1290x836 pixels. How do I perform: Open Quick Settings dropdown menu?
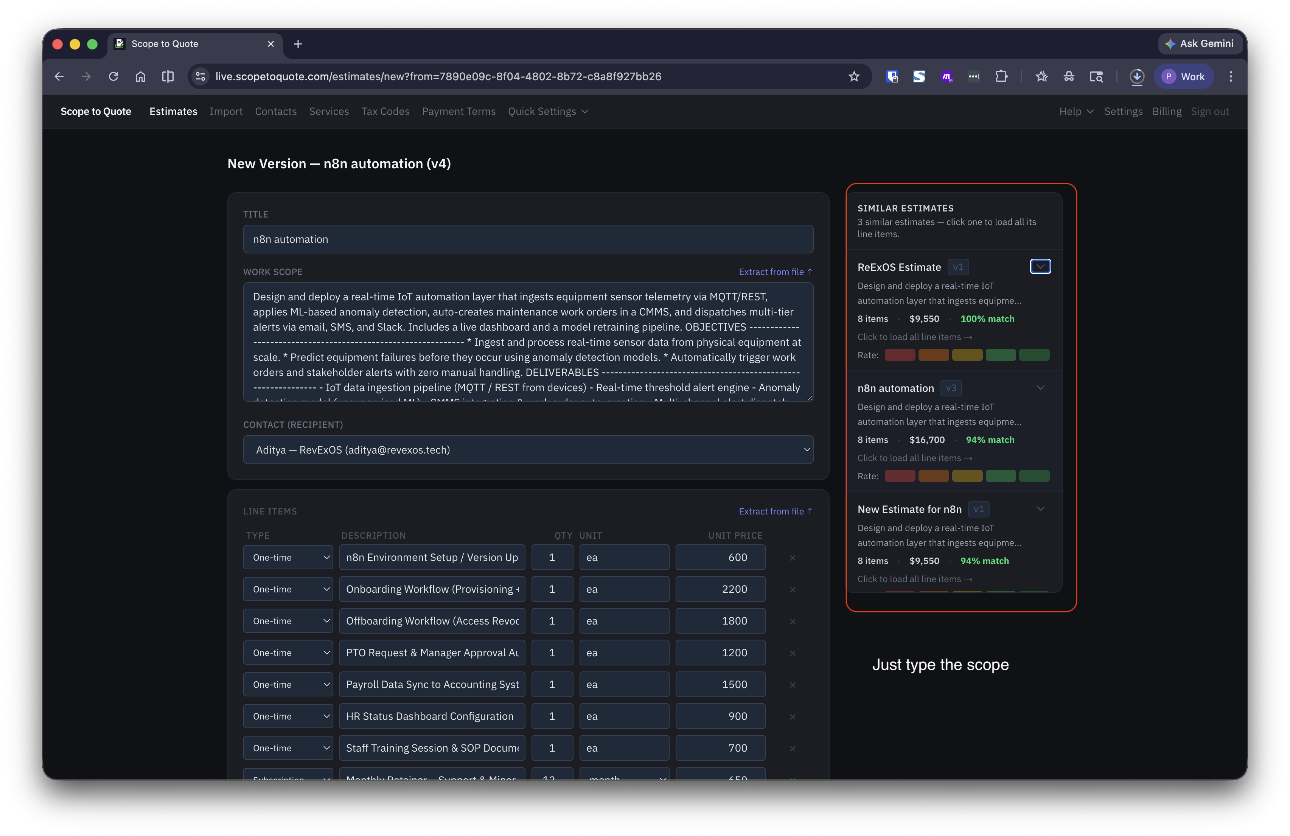coord(547,111)
